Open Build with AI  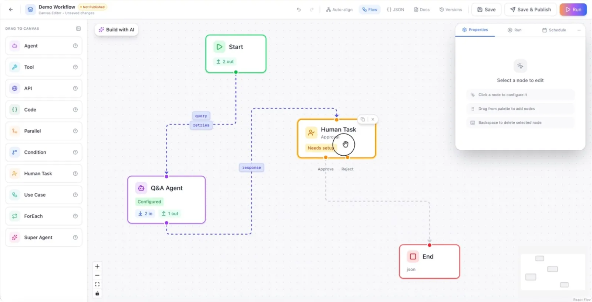coord(117,30)
